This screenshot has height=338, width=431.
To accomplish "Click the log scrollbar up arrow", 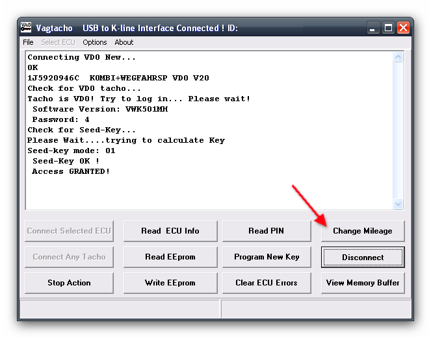I will (398, 57).
